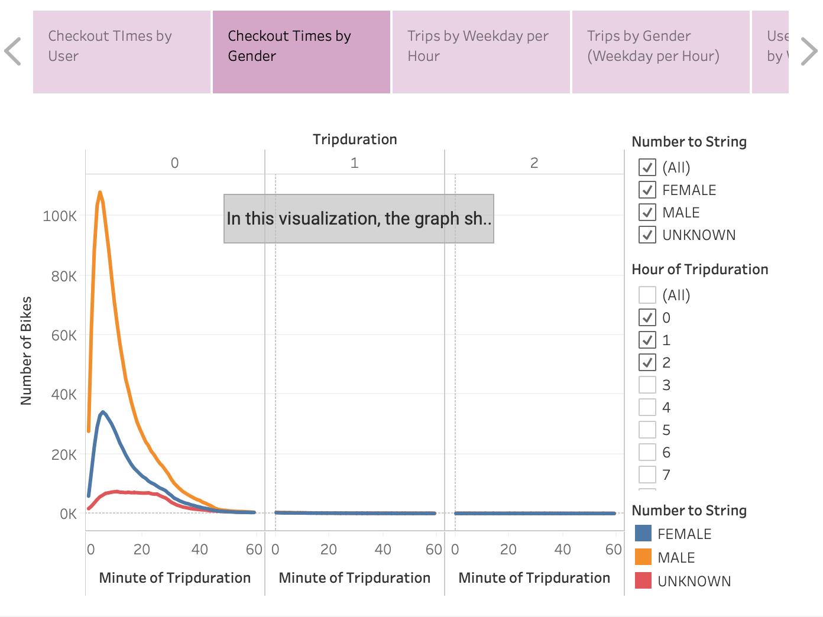The width and height of the screenshot is (823, 617).
Task: Uncheck UNKNOWN in the gender filter
Action: click(x=646, y=235)
